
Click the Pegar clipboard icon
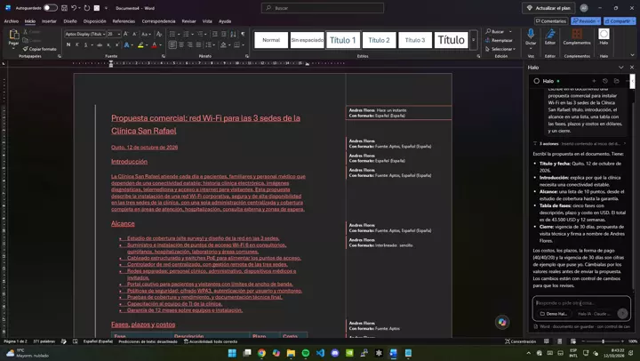tap(13, 35)
